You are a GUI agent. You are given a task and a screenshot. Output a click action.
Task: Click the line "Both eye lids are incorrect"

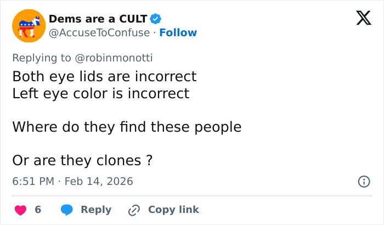pyautogui.click(x=104, y=76)
